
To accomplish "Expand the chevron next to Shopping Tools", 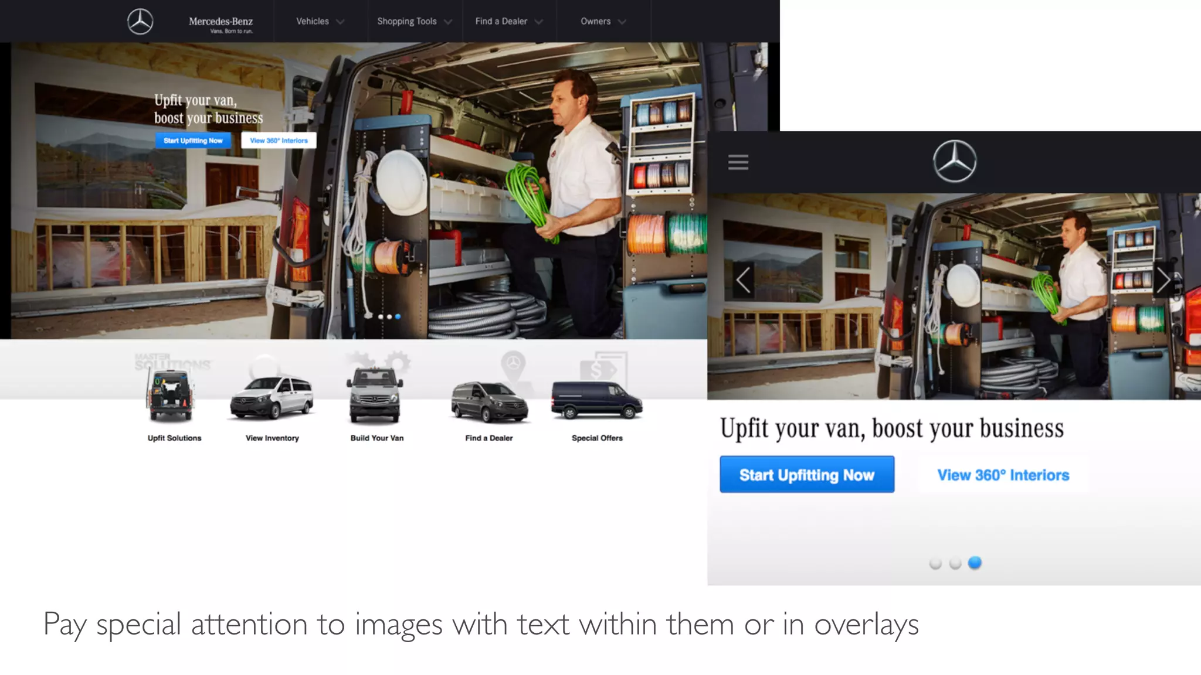I will point(448,22).
